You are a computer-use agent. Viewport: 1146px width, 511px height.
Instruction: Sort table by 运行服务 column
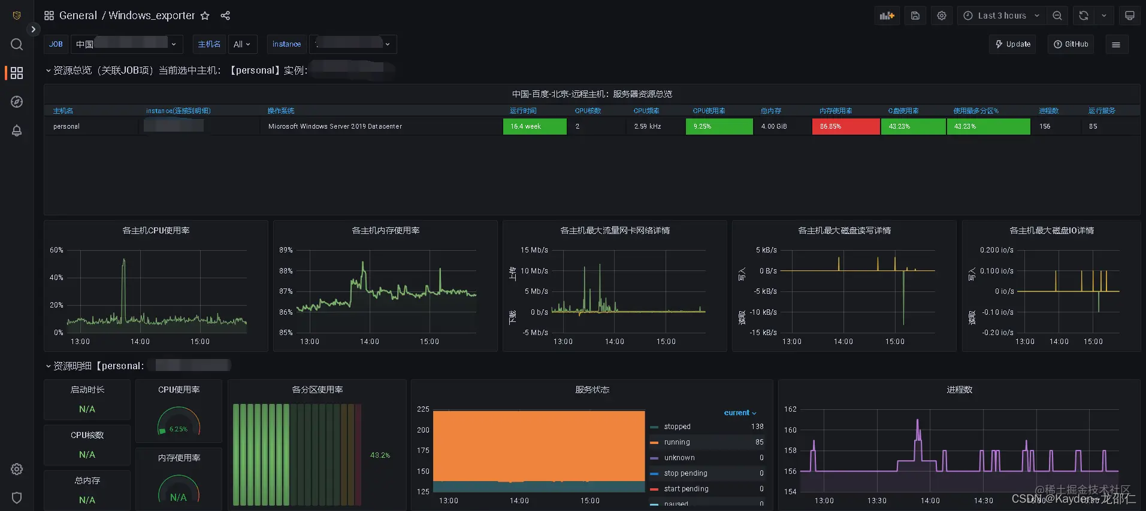(x=1102, y=111)
